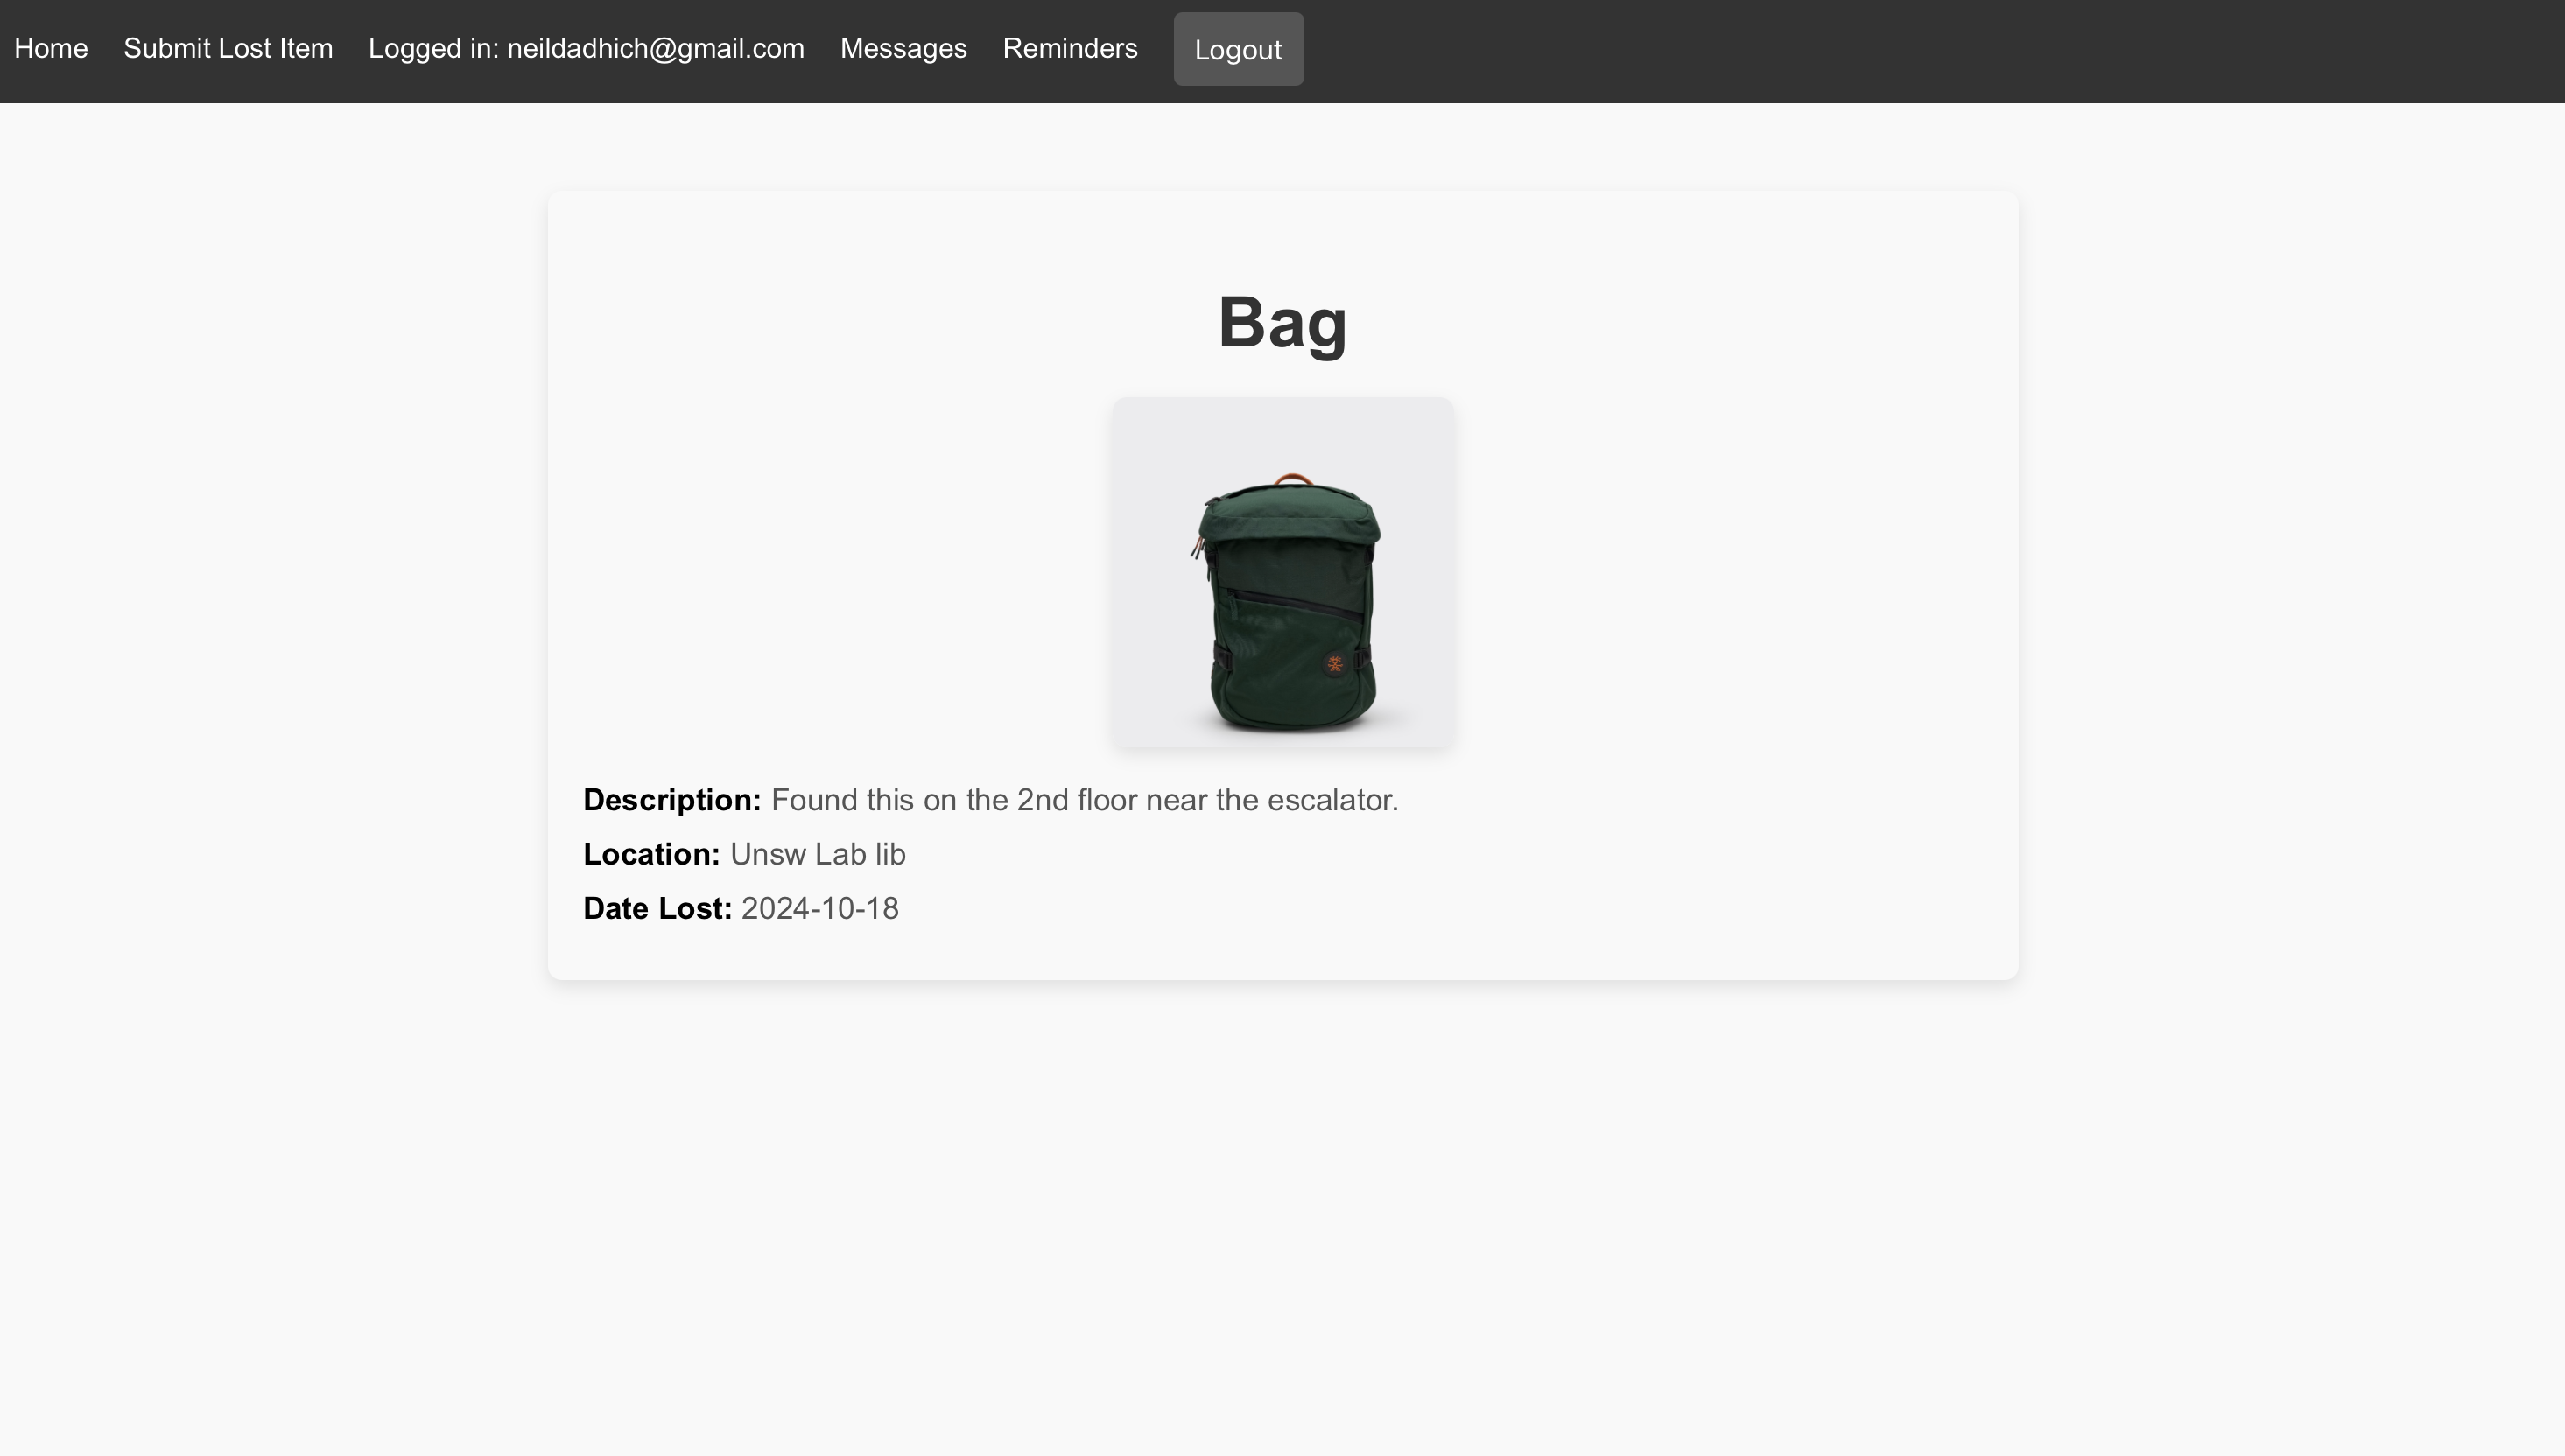Click the orange handle atop the backpack
This screenshot has width=2565, height=1456.
[x=1292, y=479]
